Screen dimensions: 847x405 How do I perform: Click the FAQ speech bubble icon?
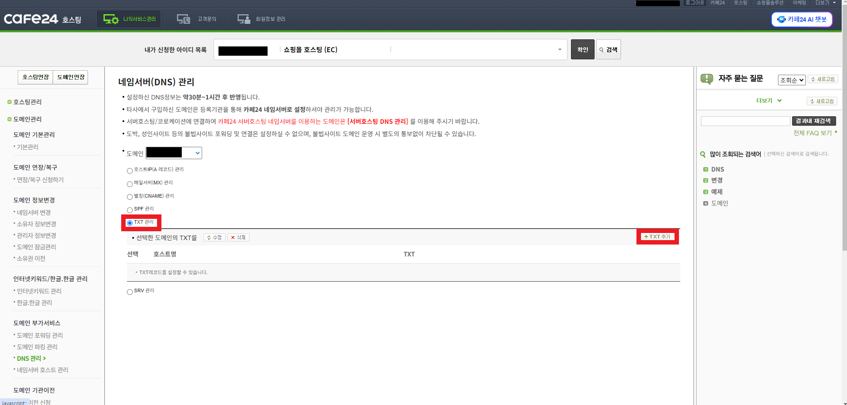pyautogui.click(x=707, y=79)
